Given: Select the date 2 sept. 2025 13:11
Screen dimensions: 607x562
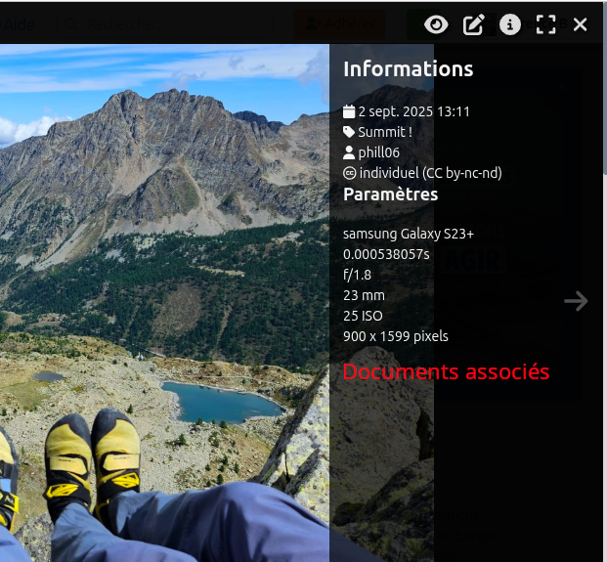Looking at the screenshot, I should tap(413, 111).
